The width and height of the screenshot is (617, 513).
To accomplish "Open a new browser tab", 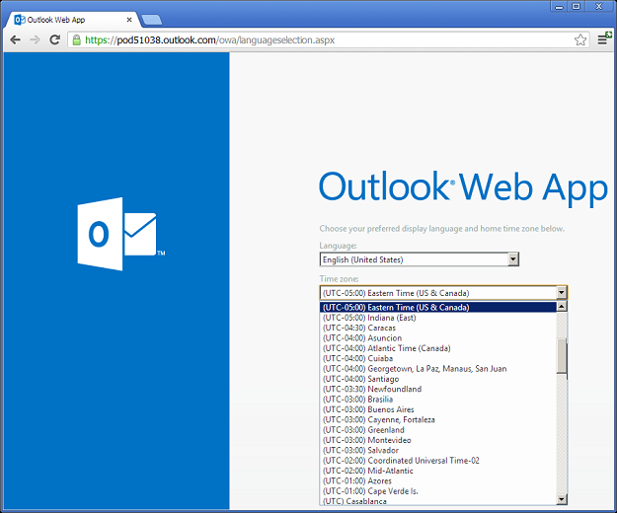I will point(152,20).
